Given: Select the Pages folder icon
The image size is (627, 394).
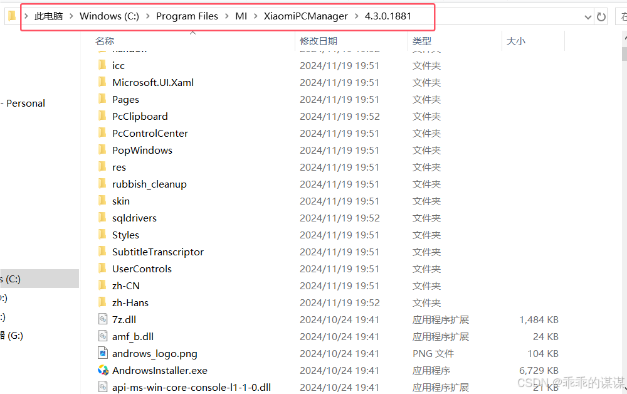Looking at the screenshot, I should coord(102,98).
